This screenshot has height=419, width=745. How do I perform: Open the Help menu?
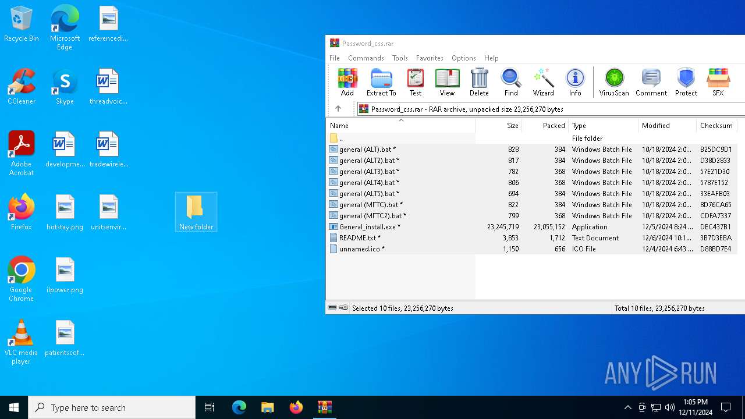491,58
